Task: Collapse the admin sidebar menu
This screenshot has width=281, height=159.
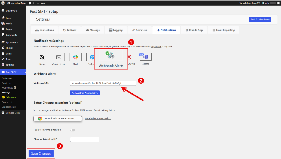Action: (x=13, y=113)
